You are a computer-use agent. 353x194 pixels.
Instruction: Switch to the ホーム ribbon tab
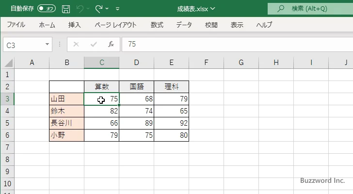47,25
